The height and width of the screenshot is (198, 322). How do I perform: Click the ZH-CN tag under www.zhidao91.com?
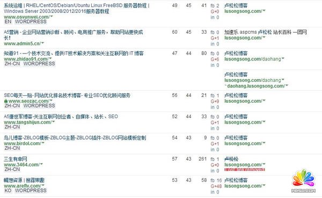click(12, 64)
